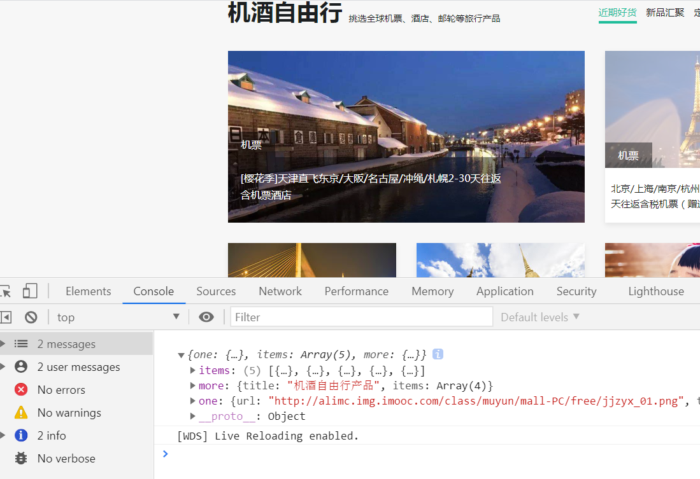
Task: Open the Performance tab
Action: coord(356,291)
